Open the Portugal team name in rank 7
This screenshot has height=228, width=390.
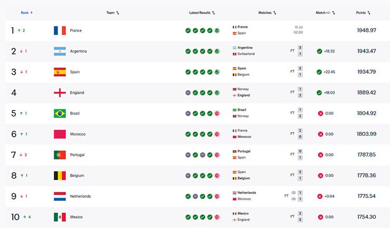[x=77, y=155]
